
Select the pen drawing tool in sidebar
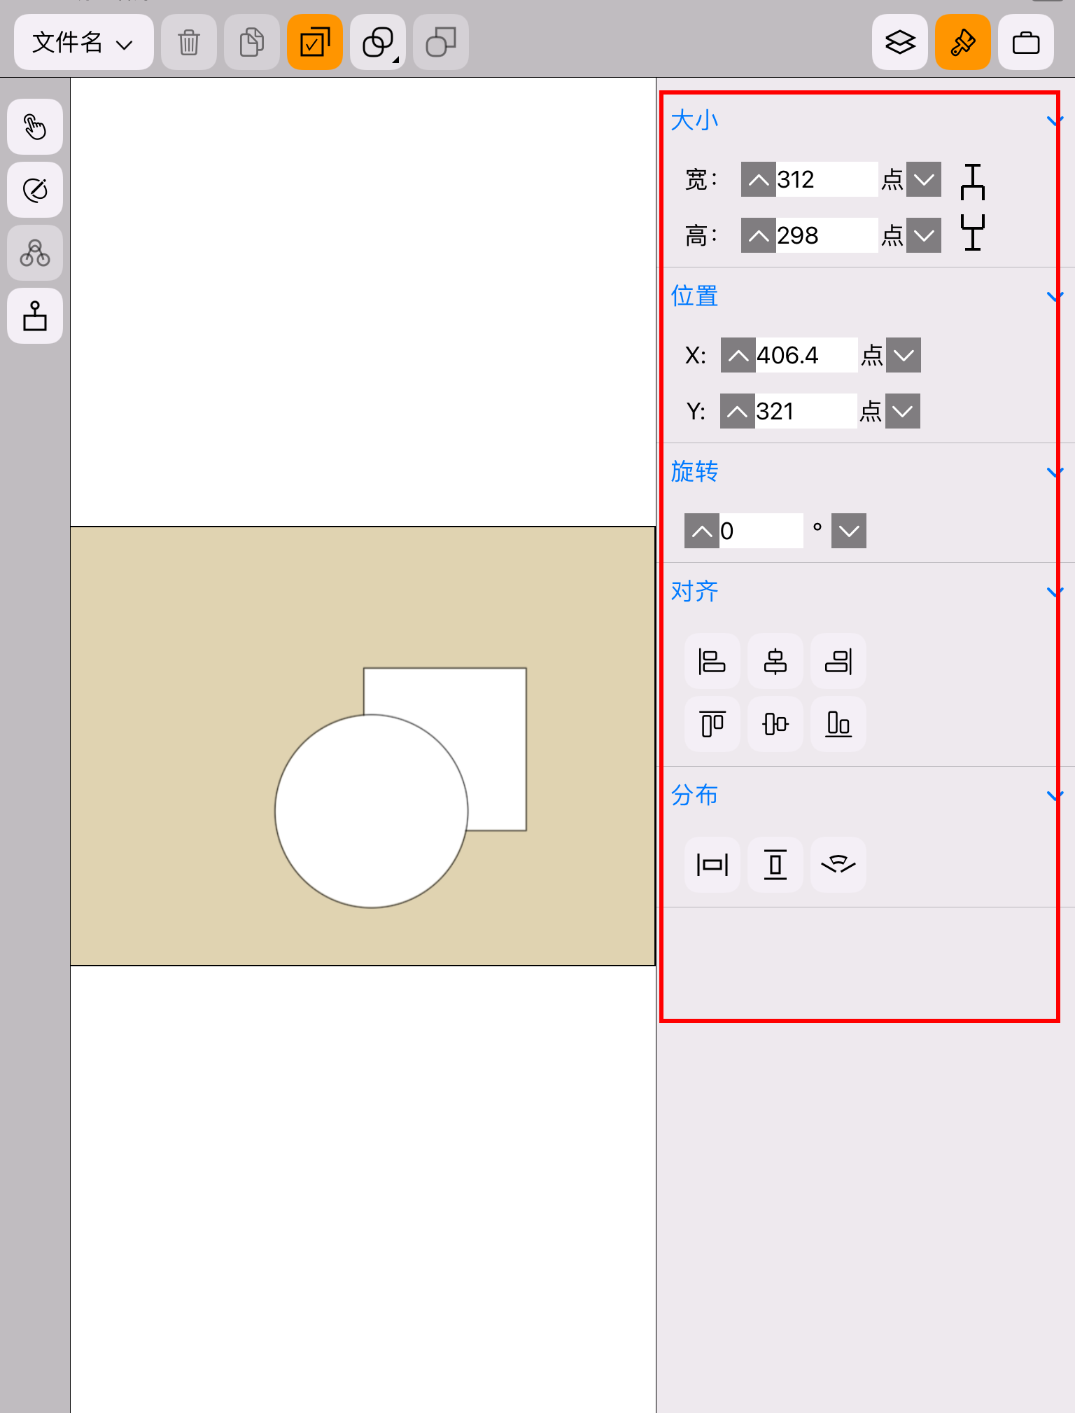(35, 190)
